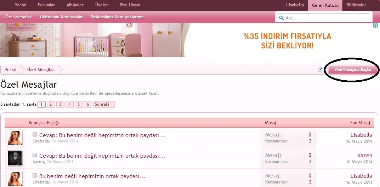Click the magnifier icon in search box

[x=281, y=18]
